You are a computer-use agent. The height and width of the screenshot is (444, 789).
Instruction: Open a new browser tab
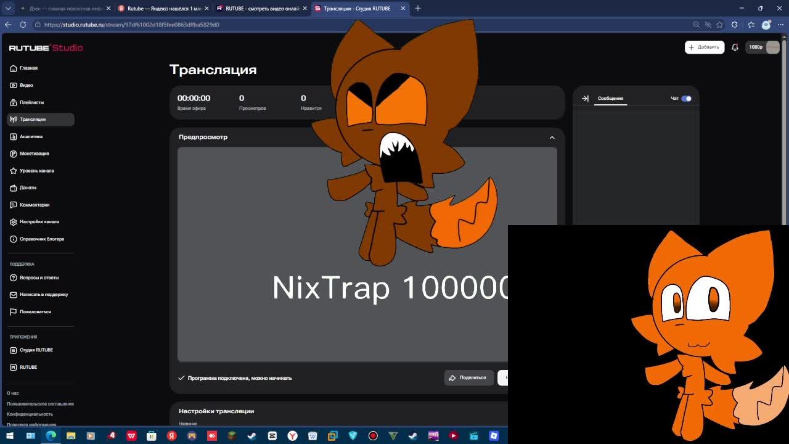(x=418, y=9)
